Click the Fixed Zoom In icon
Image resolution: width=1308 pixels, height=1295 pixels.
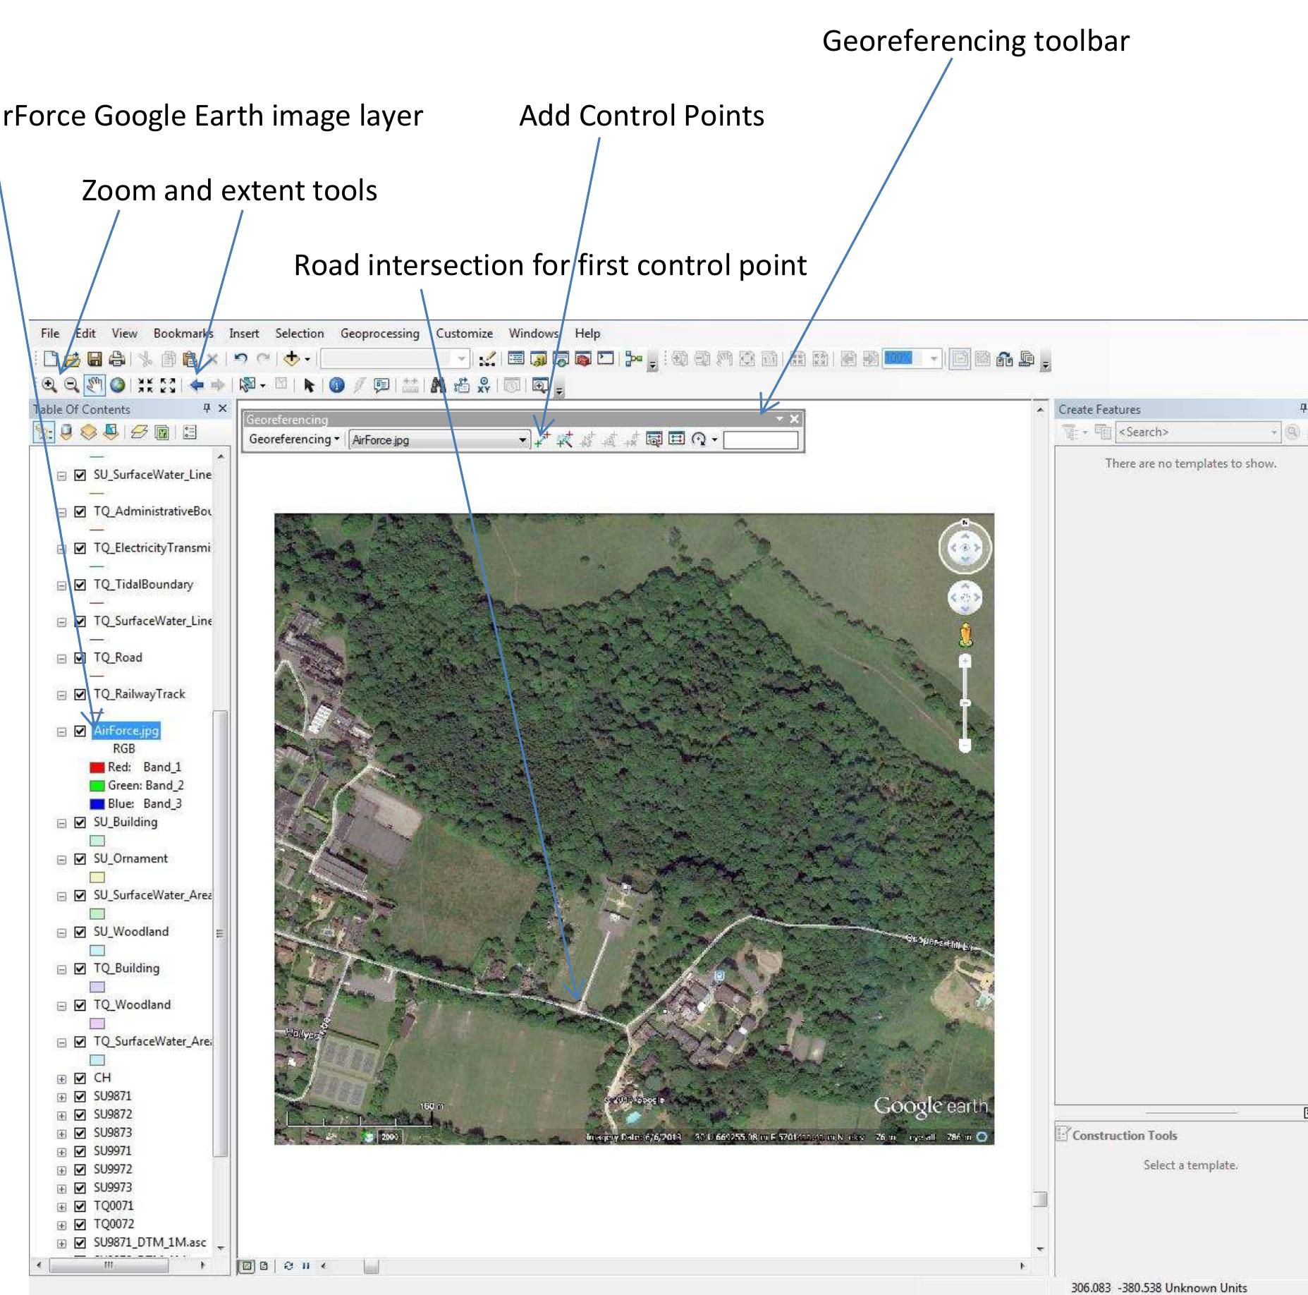[x=145, y=385]
